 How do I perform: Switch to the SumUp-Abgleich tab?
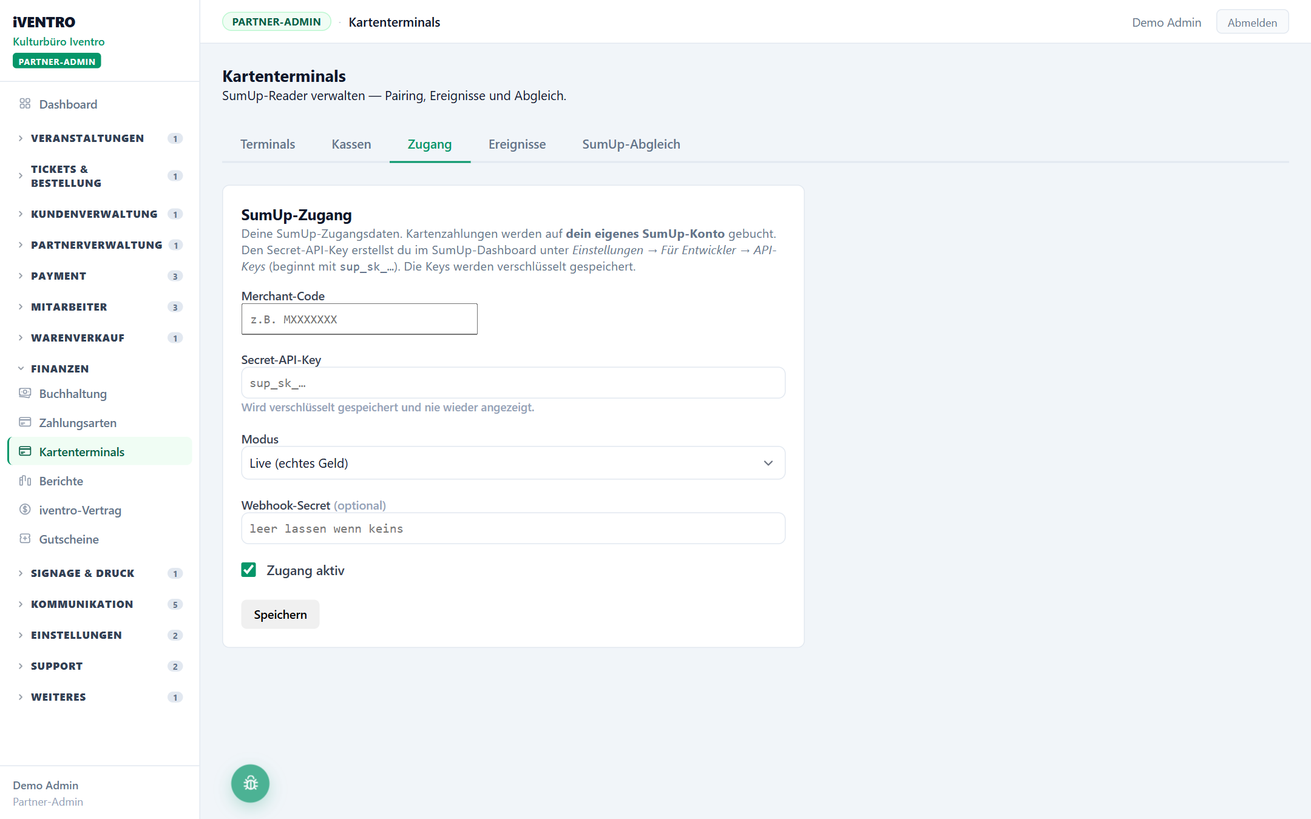click(x=631, y=144)
